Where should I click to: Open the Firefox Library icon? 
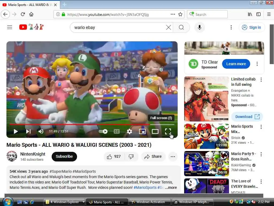[250, 14]
